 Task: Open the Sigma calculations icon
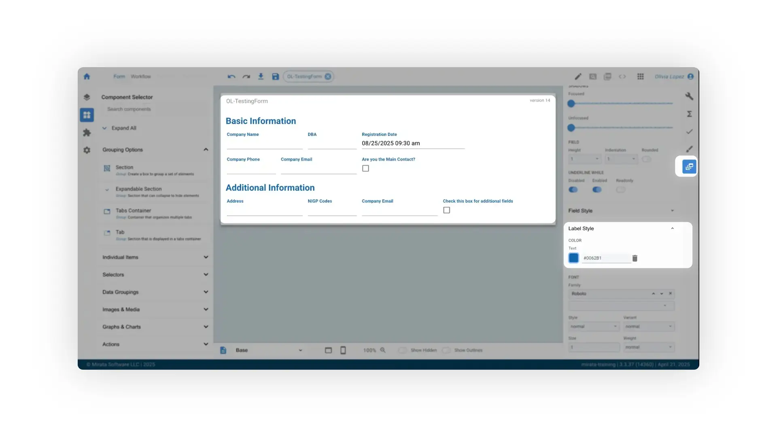tap(690, 114)
